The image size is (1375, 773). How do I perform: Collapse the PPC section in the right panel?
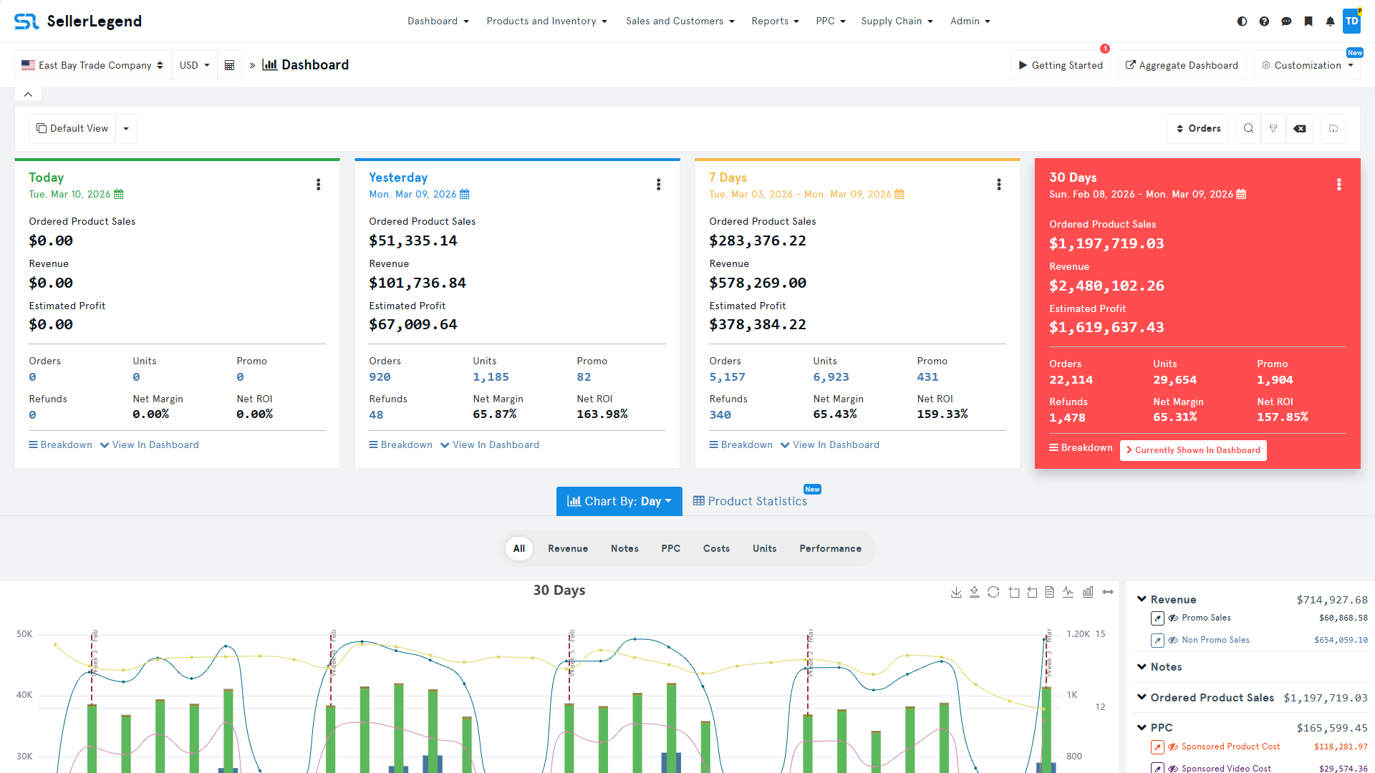point(1142,727)
